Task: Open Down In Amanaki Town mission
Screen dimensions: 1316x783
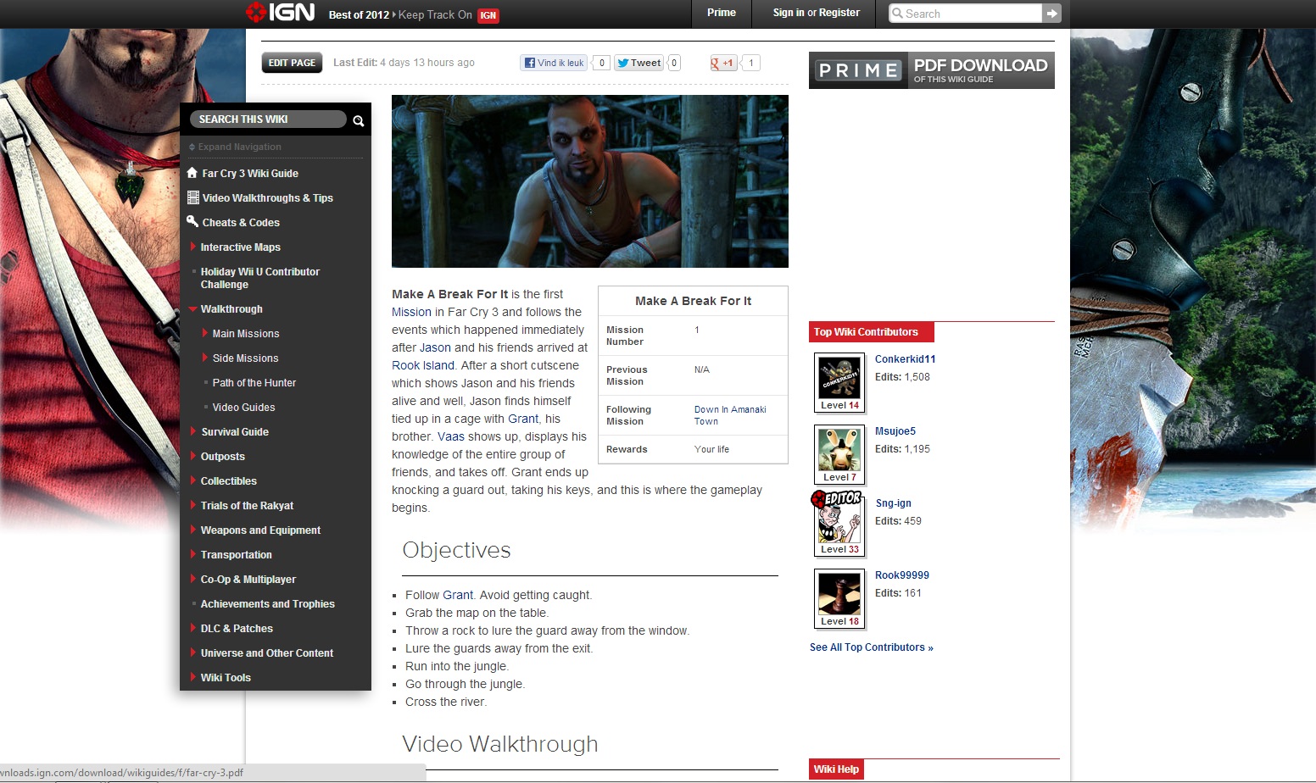Action: [x=730, y=415]
